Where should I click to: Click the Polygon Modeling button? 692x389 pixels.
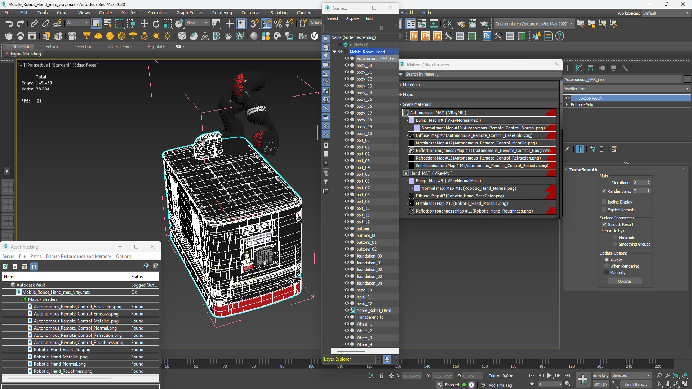(x=23, y=54)
